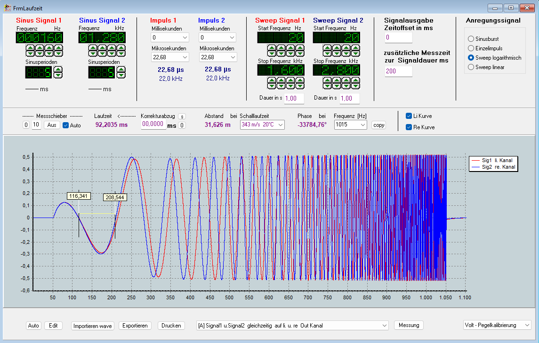Viewport: 539px width, 343px height.
Task: Increase first digit of Sinus Signal 1 Frequenz
Action: click(30, 47)
